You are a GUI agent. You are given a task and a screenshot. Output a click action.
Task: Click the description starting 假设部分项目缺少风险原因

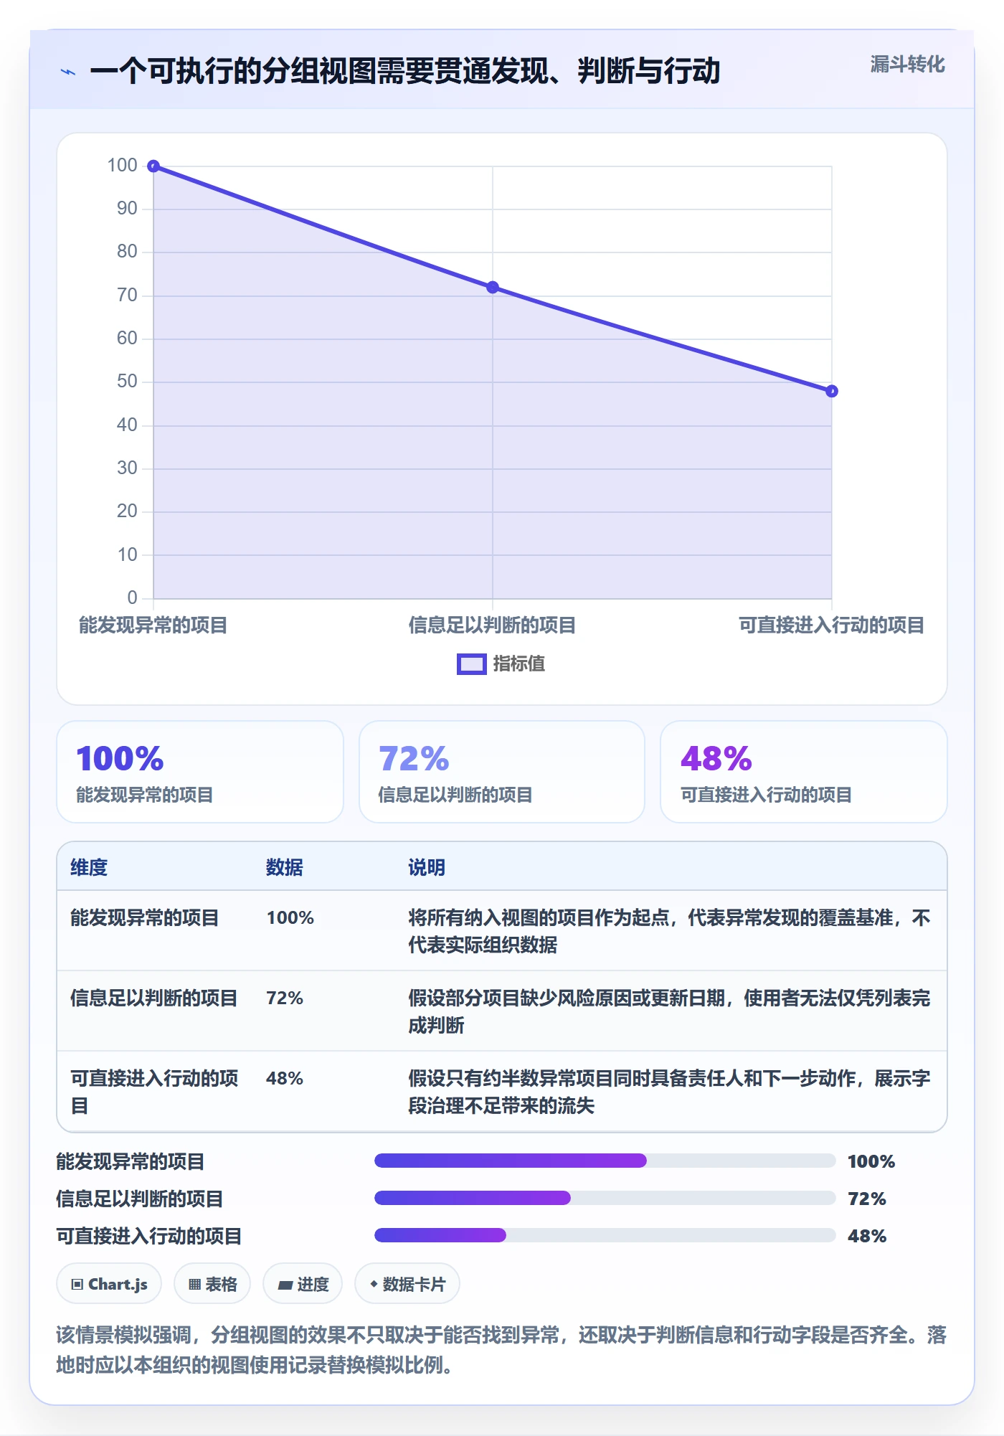tap(669, 1011)
